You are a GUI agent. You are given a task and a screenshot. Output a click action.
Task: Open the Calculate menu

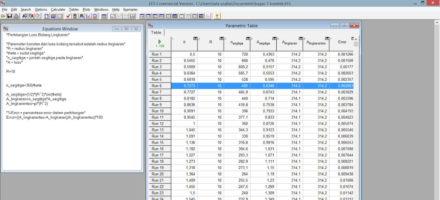tap(58, 9)
